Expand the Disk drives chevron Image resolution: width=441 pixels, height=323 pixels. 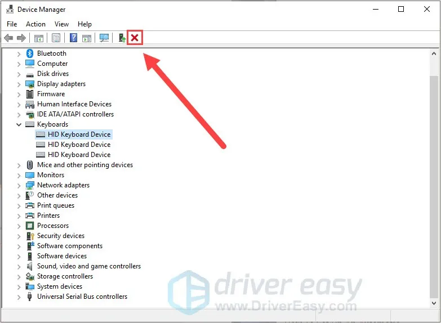(19, 74)
